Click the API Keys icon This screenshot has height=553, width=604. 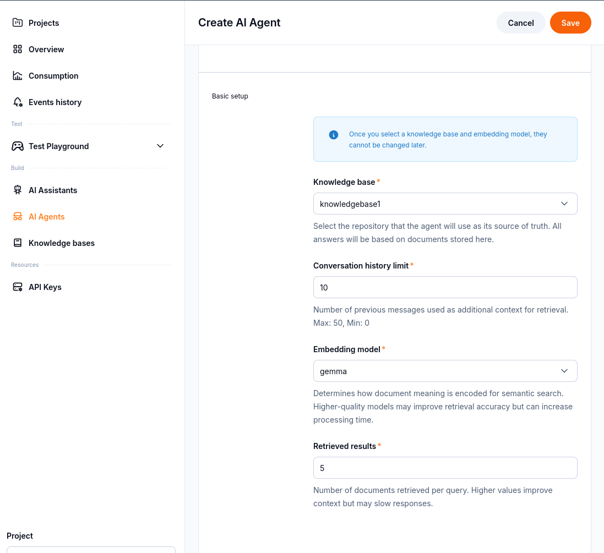pos(17,287)
